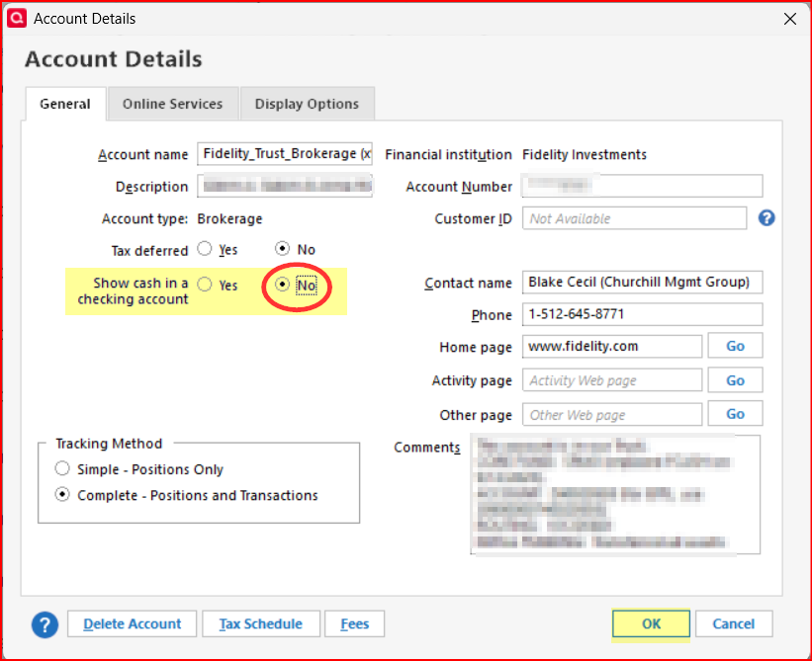The image size is (812, 661).
Task: Click the Activity Web page field
Action: pos(612,380)
